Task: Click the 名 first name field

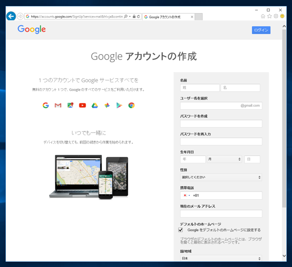Action: click(240, 88)
